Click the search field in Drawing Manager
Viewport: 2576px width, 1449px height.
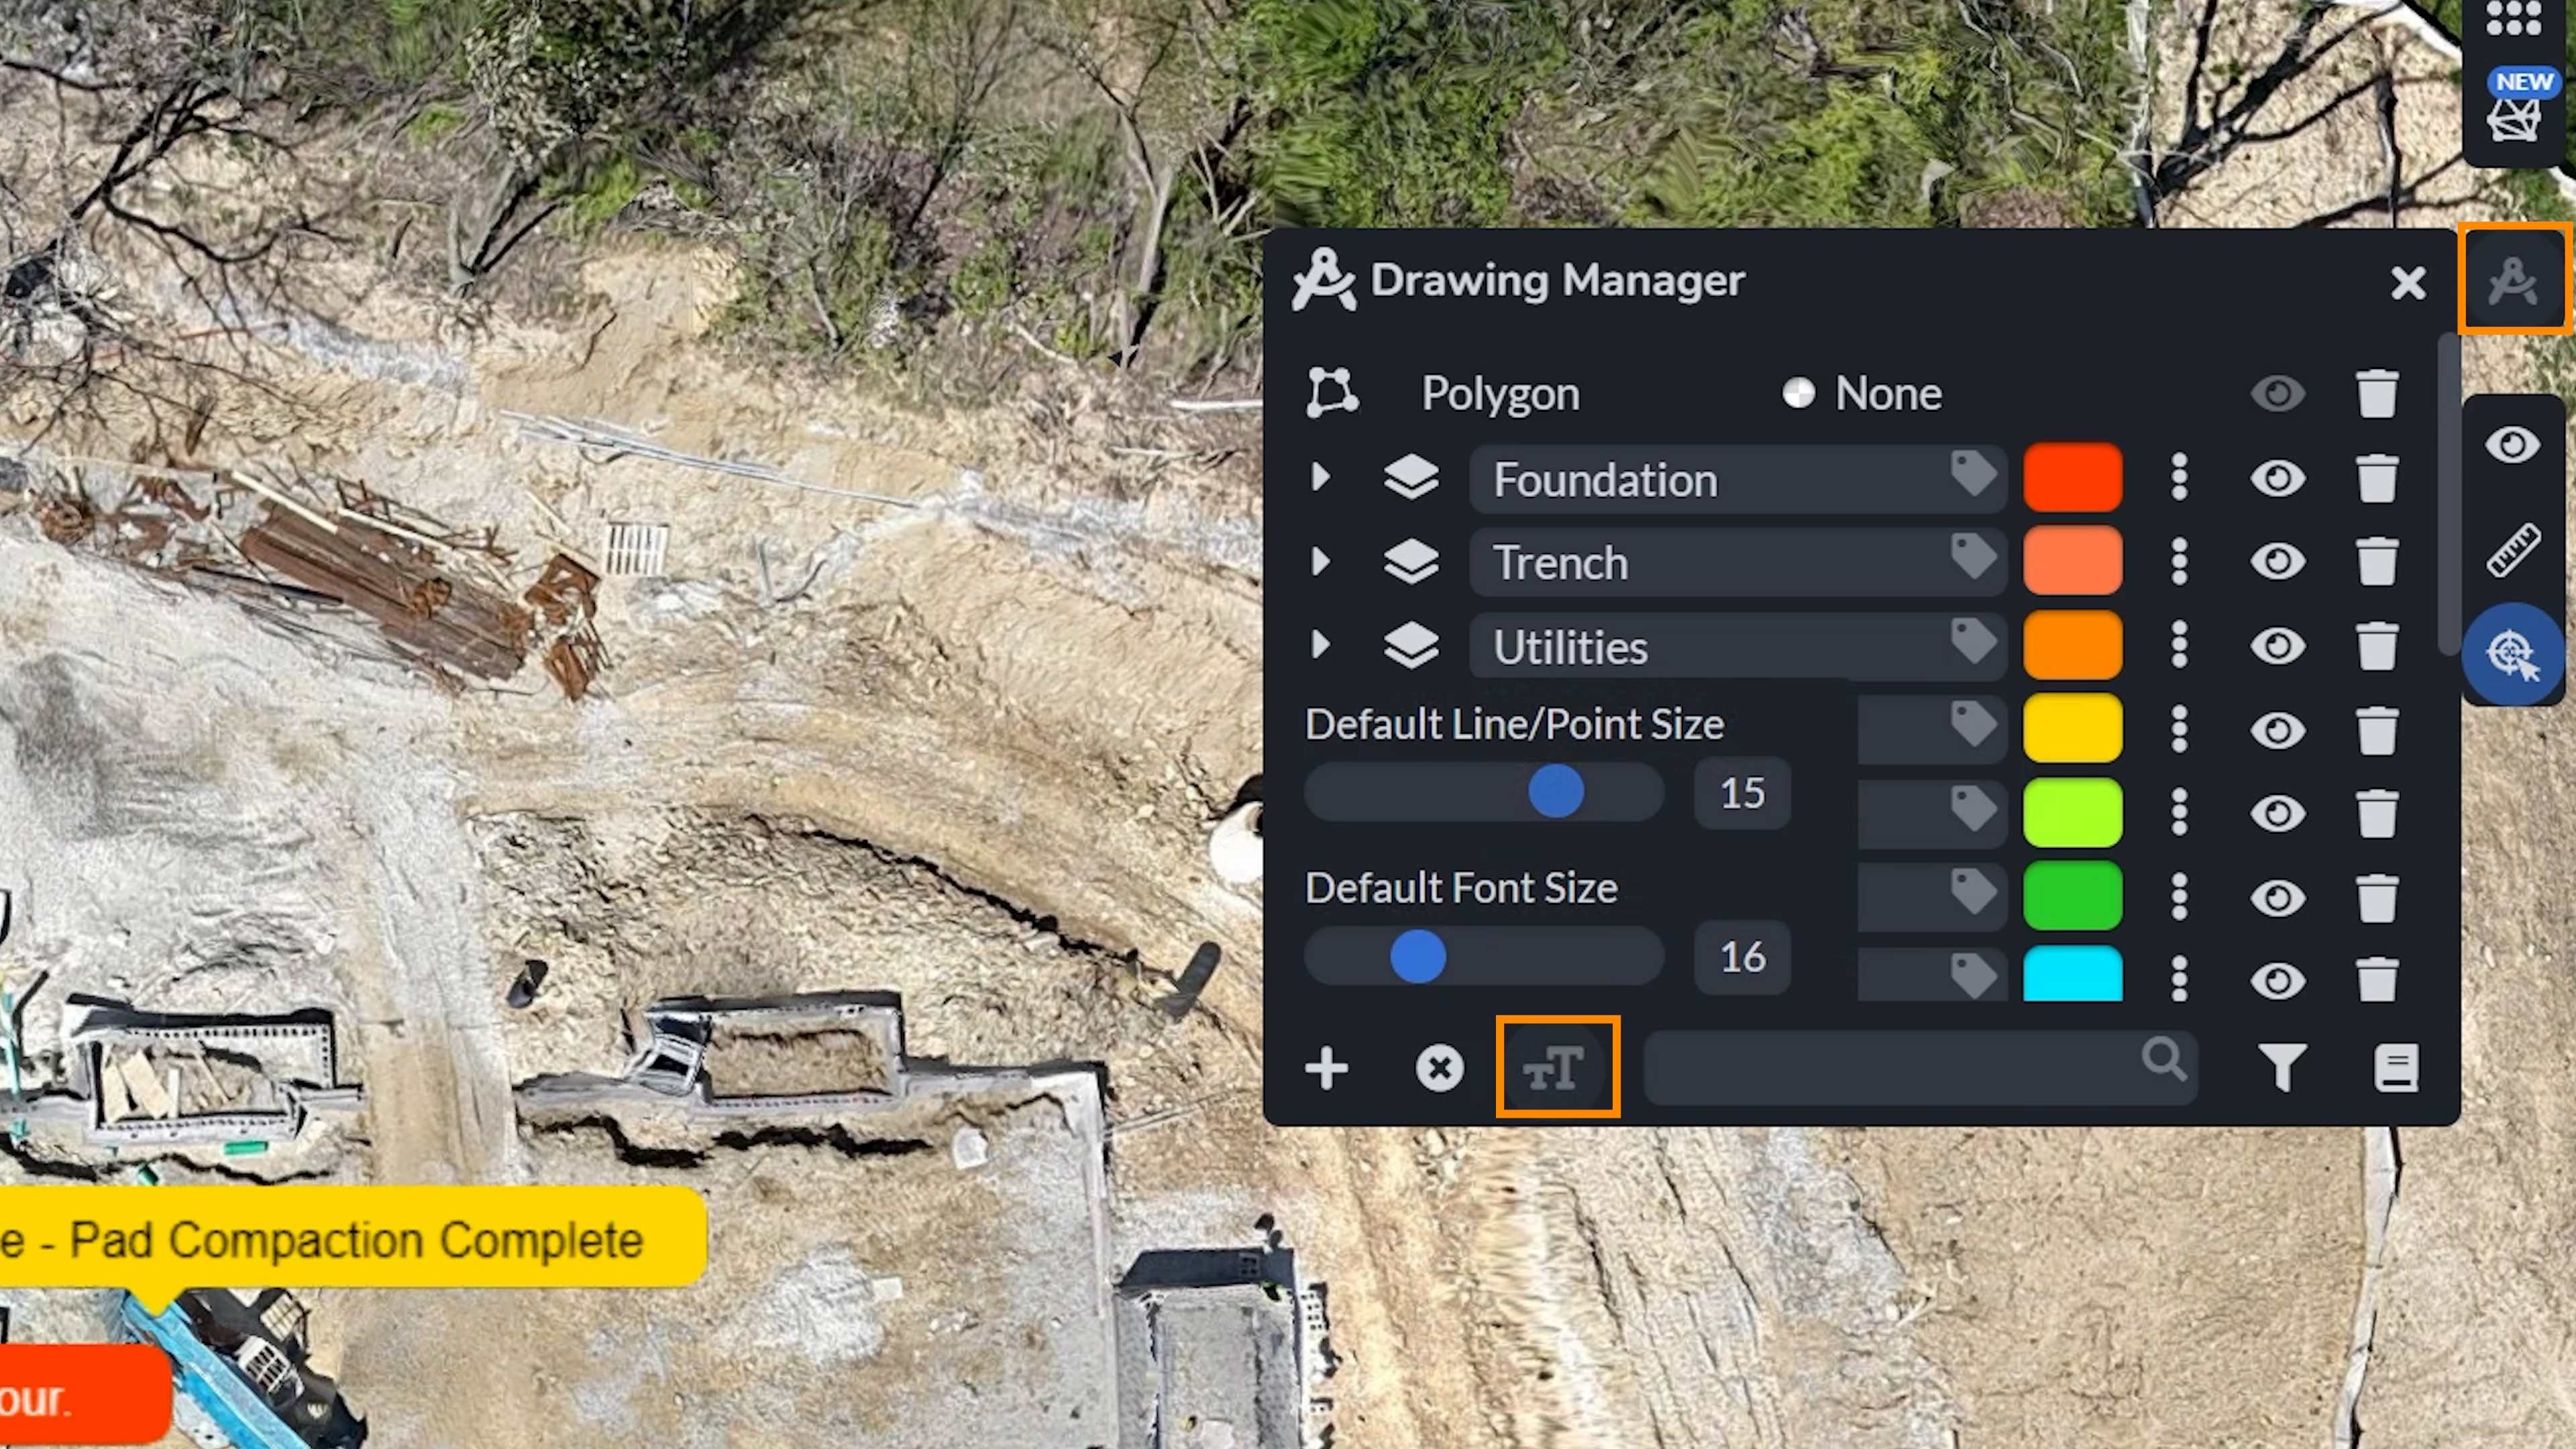[1890, 1068]
